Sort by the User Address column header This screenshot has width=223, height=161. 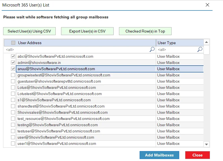[80, 43]
